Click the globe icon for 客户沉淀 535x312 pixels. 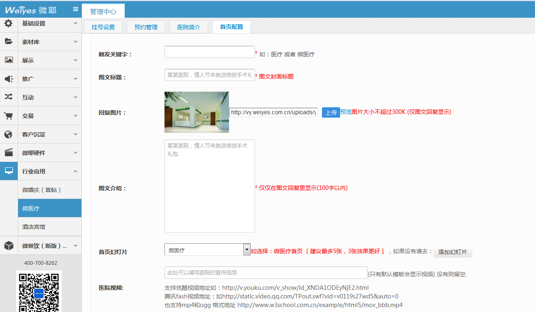(x=8, y=134)
